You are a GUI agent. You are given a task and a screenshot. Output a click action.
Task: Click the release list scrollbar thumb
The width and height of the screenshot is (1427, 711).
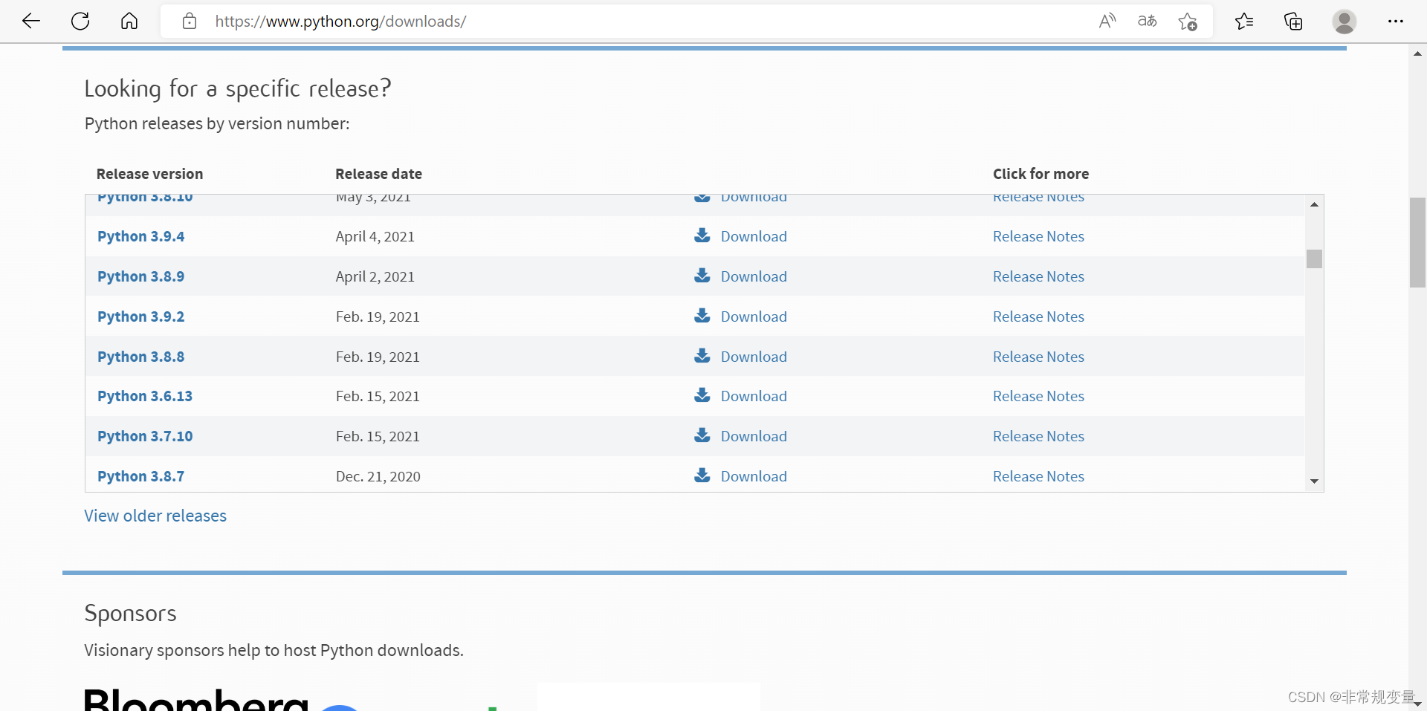coord(1314,259)
